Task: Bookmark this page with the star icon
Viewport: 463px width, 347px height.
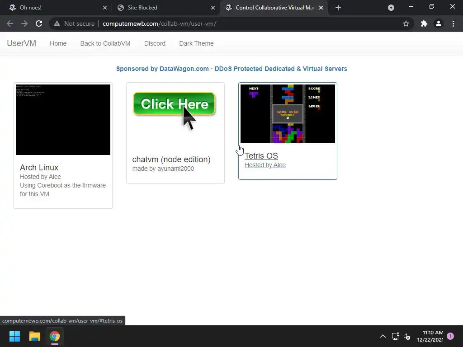Action: (406, 23)
